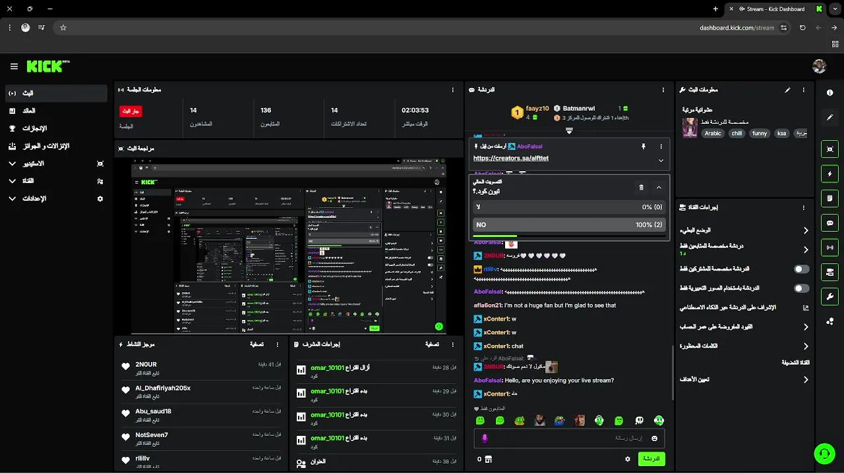Click the broadcast signal icon in right toolbar

[x=829, y=248]
